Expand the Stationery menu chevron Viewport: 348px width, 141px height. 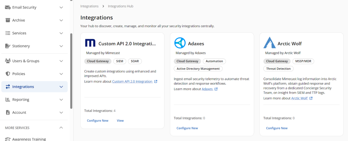click(x=61, y=46)
